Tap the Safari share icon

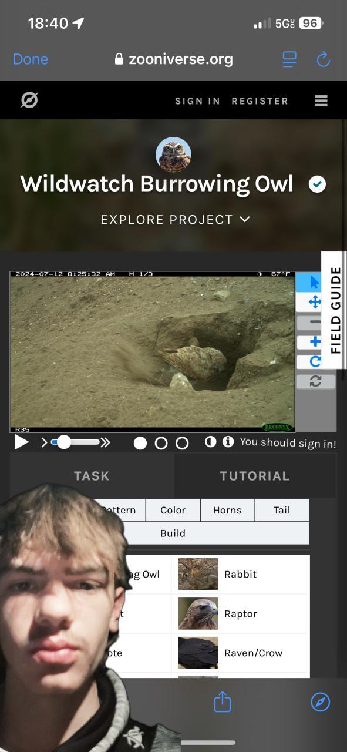coord(222,701)
